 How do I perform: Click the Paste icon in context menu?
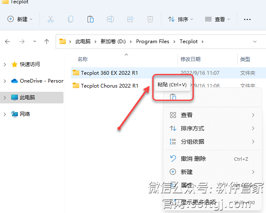click(x=173, y=97)
